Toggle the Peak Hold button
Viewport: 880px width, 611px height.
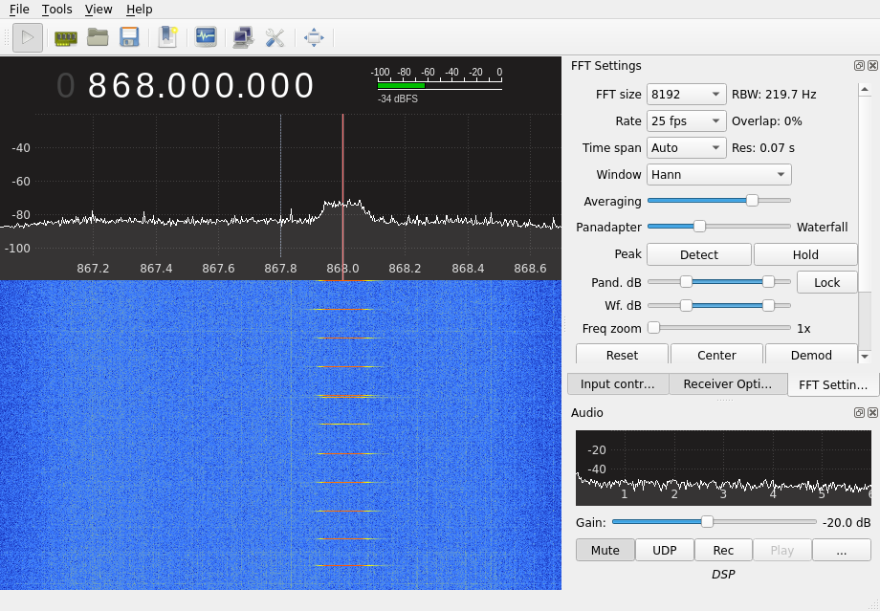point(805,254)
